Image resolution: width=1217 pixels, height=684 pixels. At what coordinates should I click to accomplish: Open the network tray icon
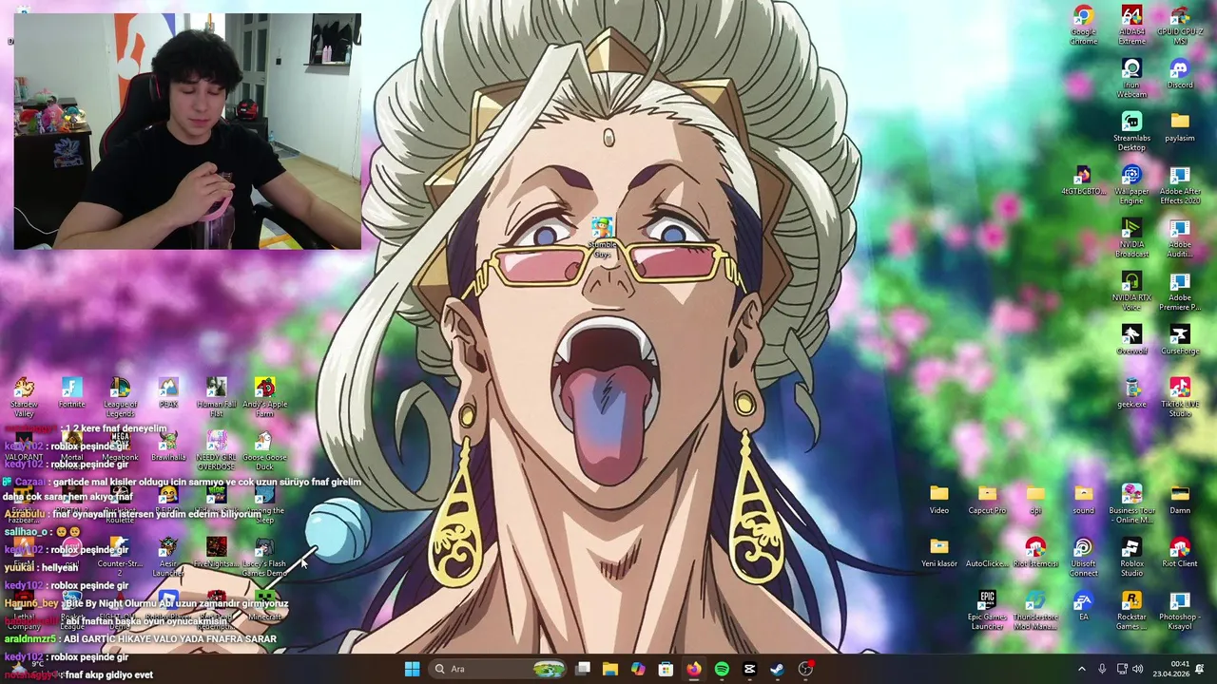click(1122, 669)
